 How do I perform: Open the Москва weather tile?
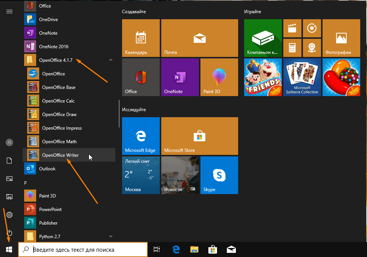[141, 175]
